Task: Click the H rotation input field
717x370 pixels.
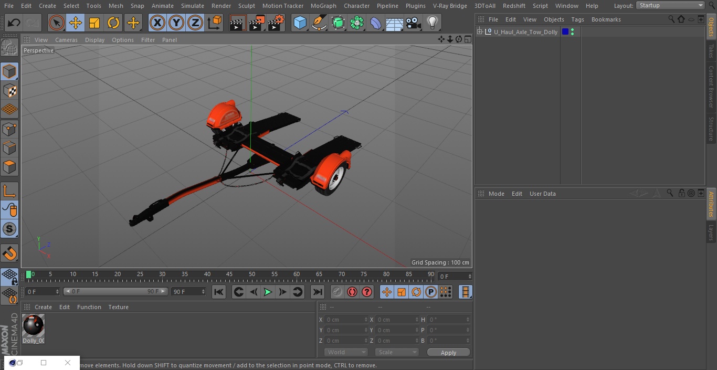Action: click(448, 319)
